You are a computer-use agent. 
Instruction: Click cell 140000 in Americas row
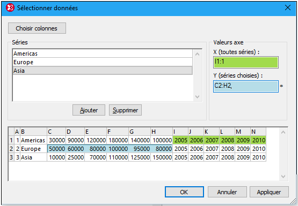coord(140,140)
